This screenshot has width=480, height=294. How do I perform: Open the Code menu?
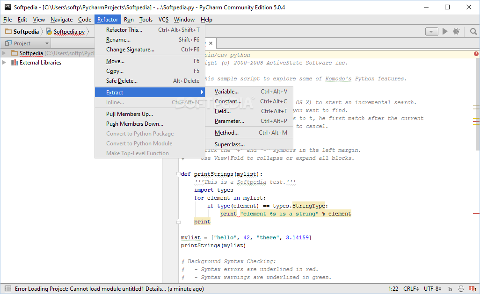coord(85,20)
